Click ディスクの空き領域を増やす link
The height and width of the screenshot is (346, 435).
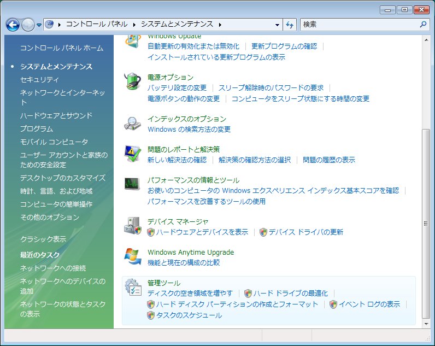[x=190, y=293]
